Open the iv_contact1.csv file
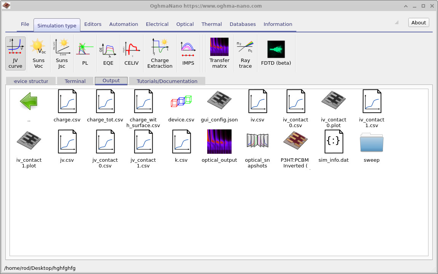Screen dimensions: 438x274 click(x=372, y=109)
